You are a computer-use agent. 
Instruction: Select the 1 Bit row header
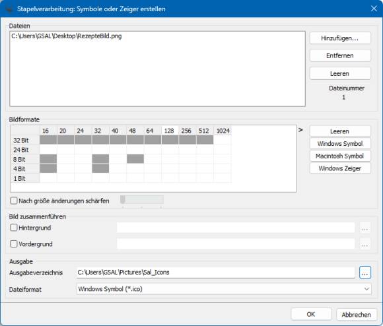25,178
